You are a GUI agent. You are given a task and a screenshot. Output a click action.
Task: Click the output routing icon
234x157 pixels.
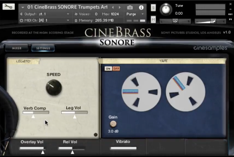tap(21, 14)
